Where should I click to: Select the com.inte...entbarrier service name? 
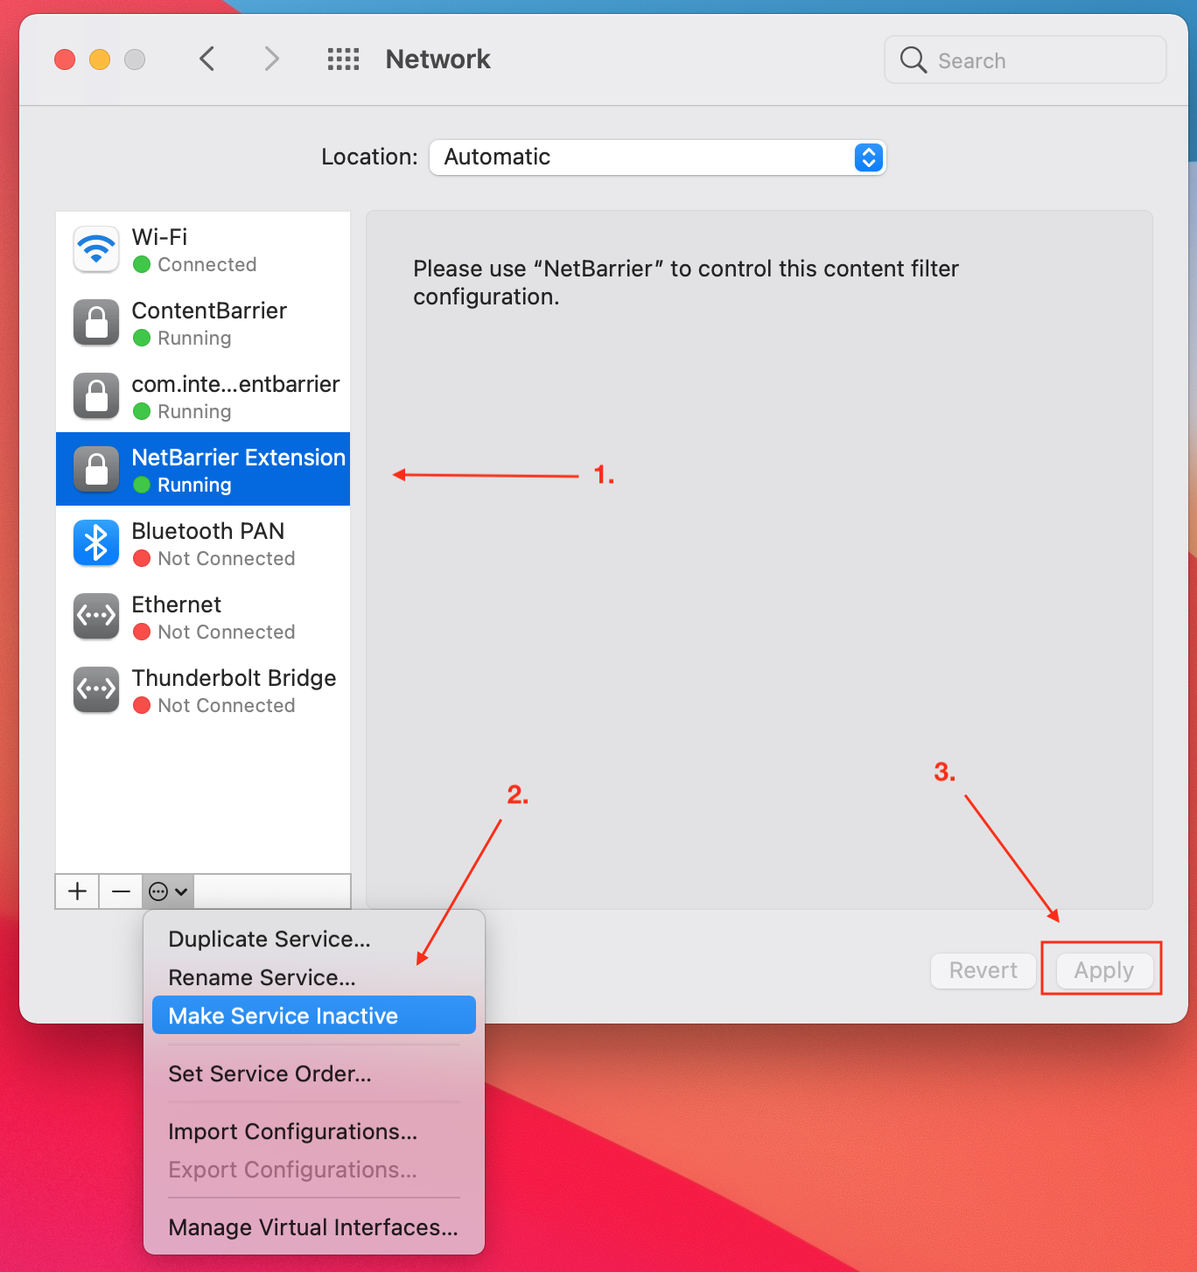click(235, 384)
